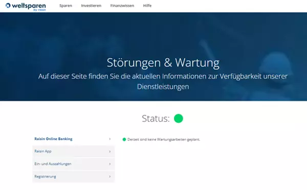Click the weltsparen by raisin logo
This screenshot has width=307, height=190.
coord(26,7)
